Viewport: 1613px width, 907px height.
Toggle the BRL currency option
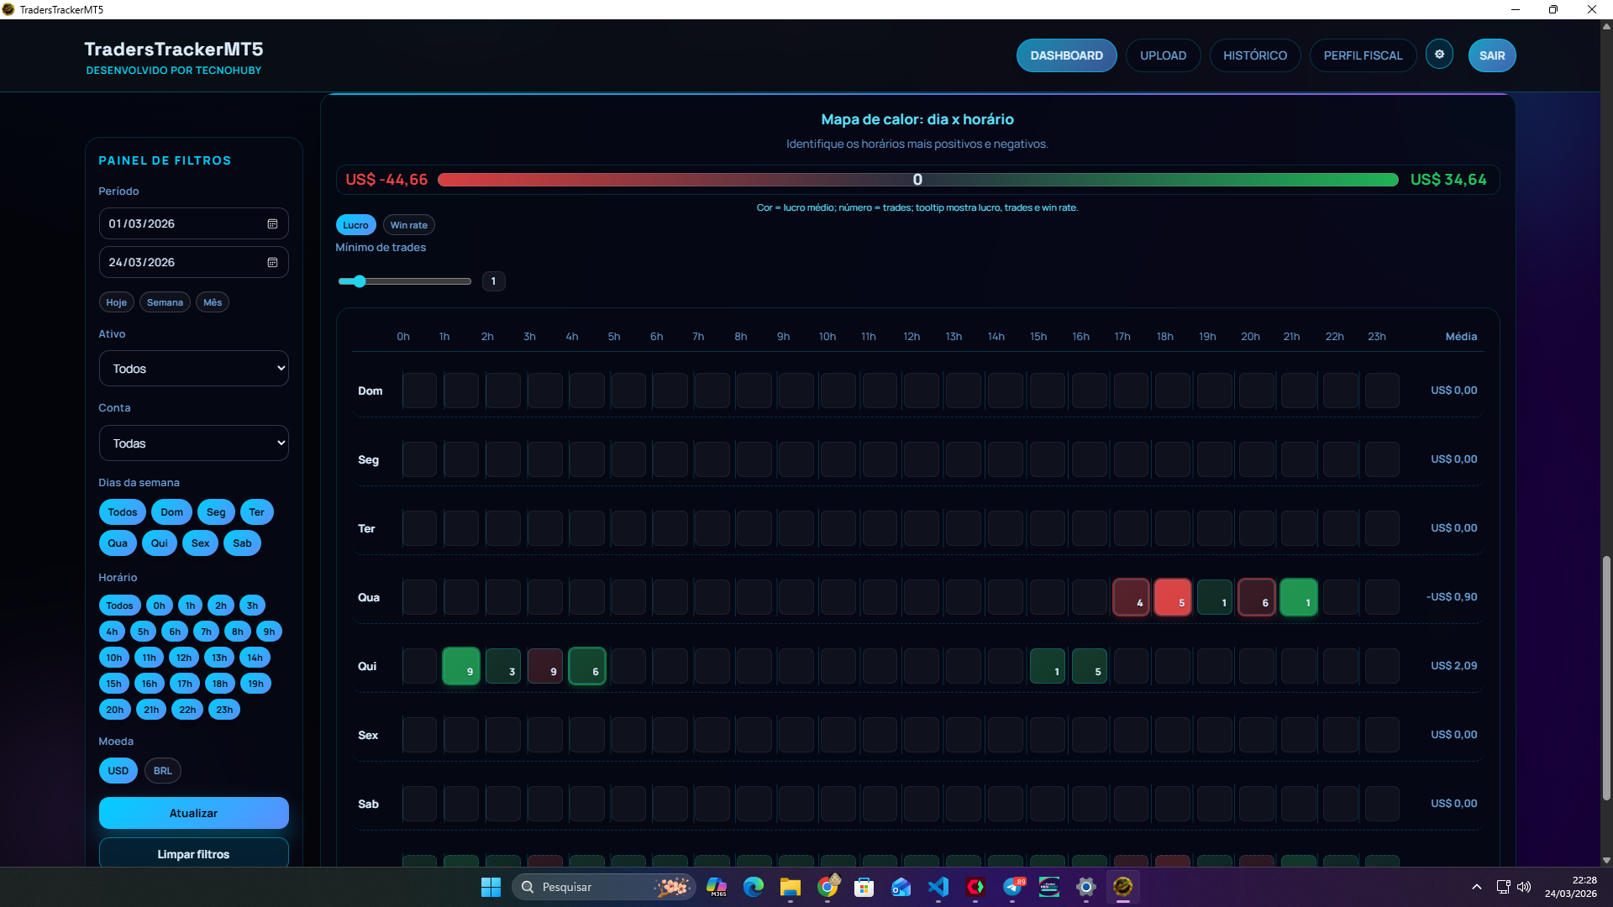coord(162,770)
